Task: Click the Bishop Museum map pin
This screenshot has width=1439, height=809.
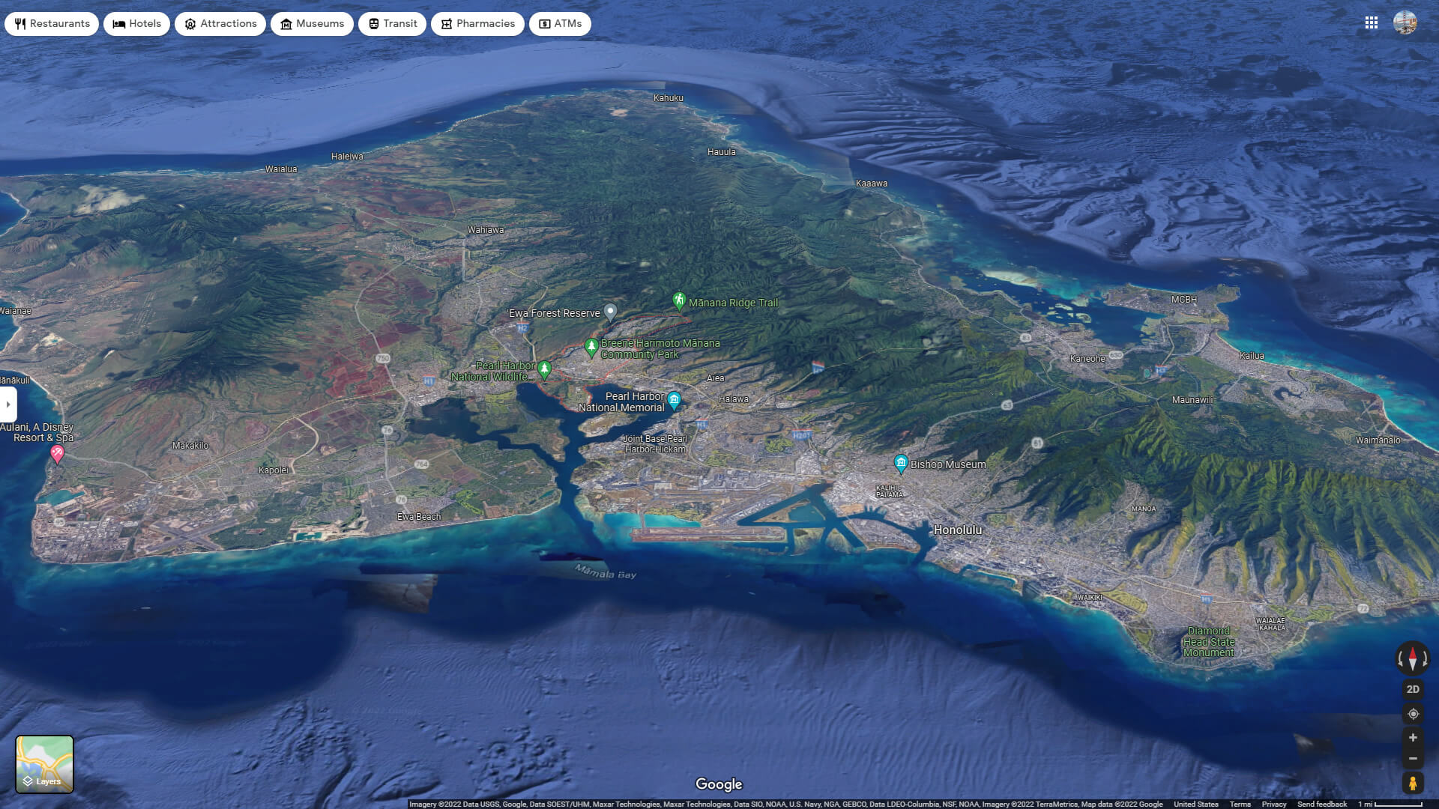Action: [x=901, y=463]
